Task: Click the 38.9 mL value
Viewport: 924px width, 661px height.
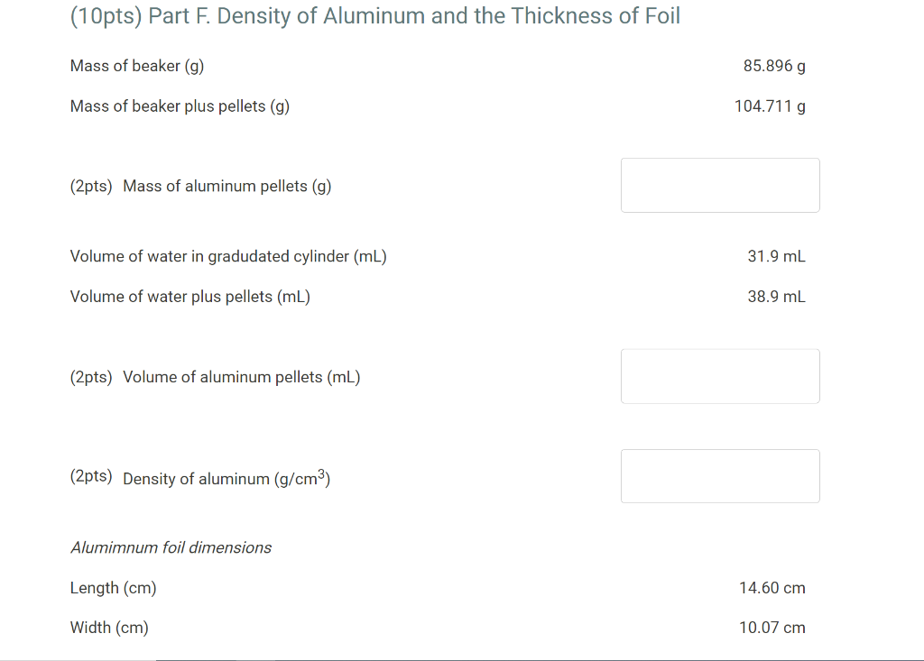Action: point(776,296)
